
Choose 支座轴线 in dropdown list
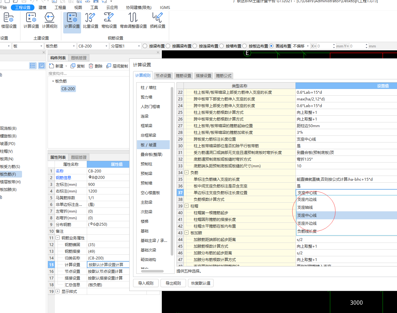tap(347, 207)
